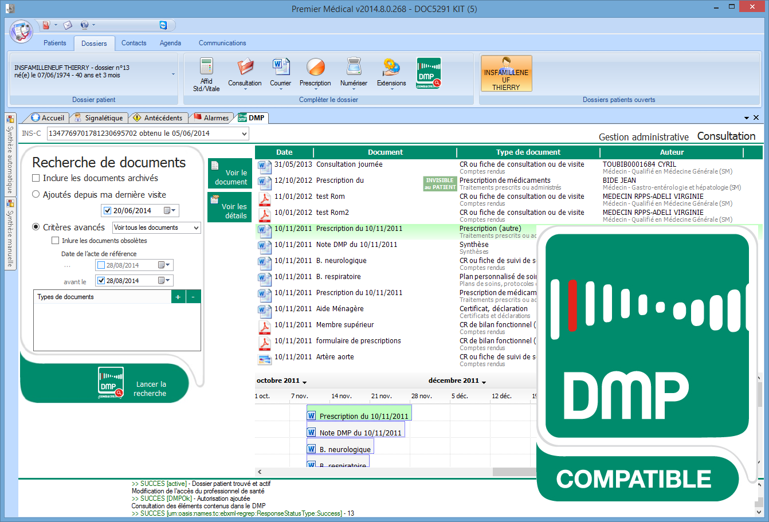Open the tab list dropdown arrow
The width and height of the screenshot is (769, 522).
point(747,117)
